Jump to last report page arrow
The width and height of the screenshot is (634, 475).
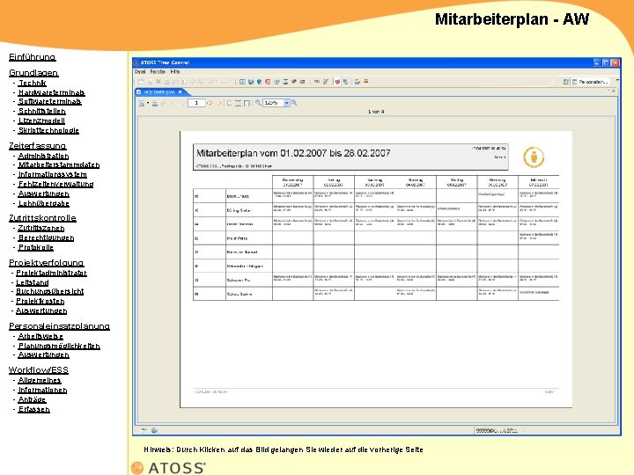[x=218, y=103]
